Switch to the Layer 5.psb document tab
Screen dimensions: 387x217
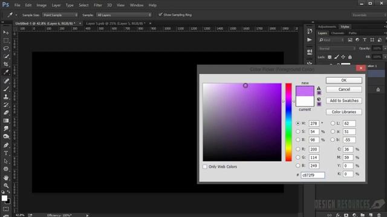tap(115, 24)
